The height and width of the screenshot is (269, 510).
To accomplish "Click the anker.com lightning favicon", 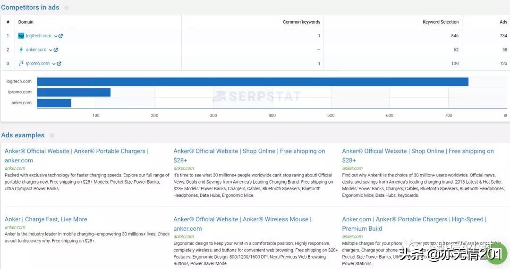I will [21, 50].
